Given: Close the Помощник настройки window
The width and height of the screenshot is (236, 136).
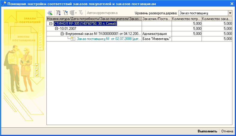Looking at the screenshot, I should tap(232, 4).
